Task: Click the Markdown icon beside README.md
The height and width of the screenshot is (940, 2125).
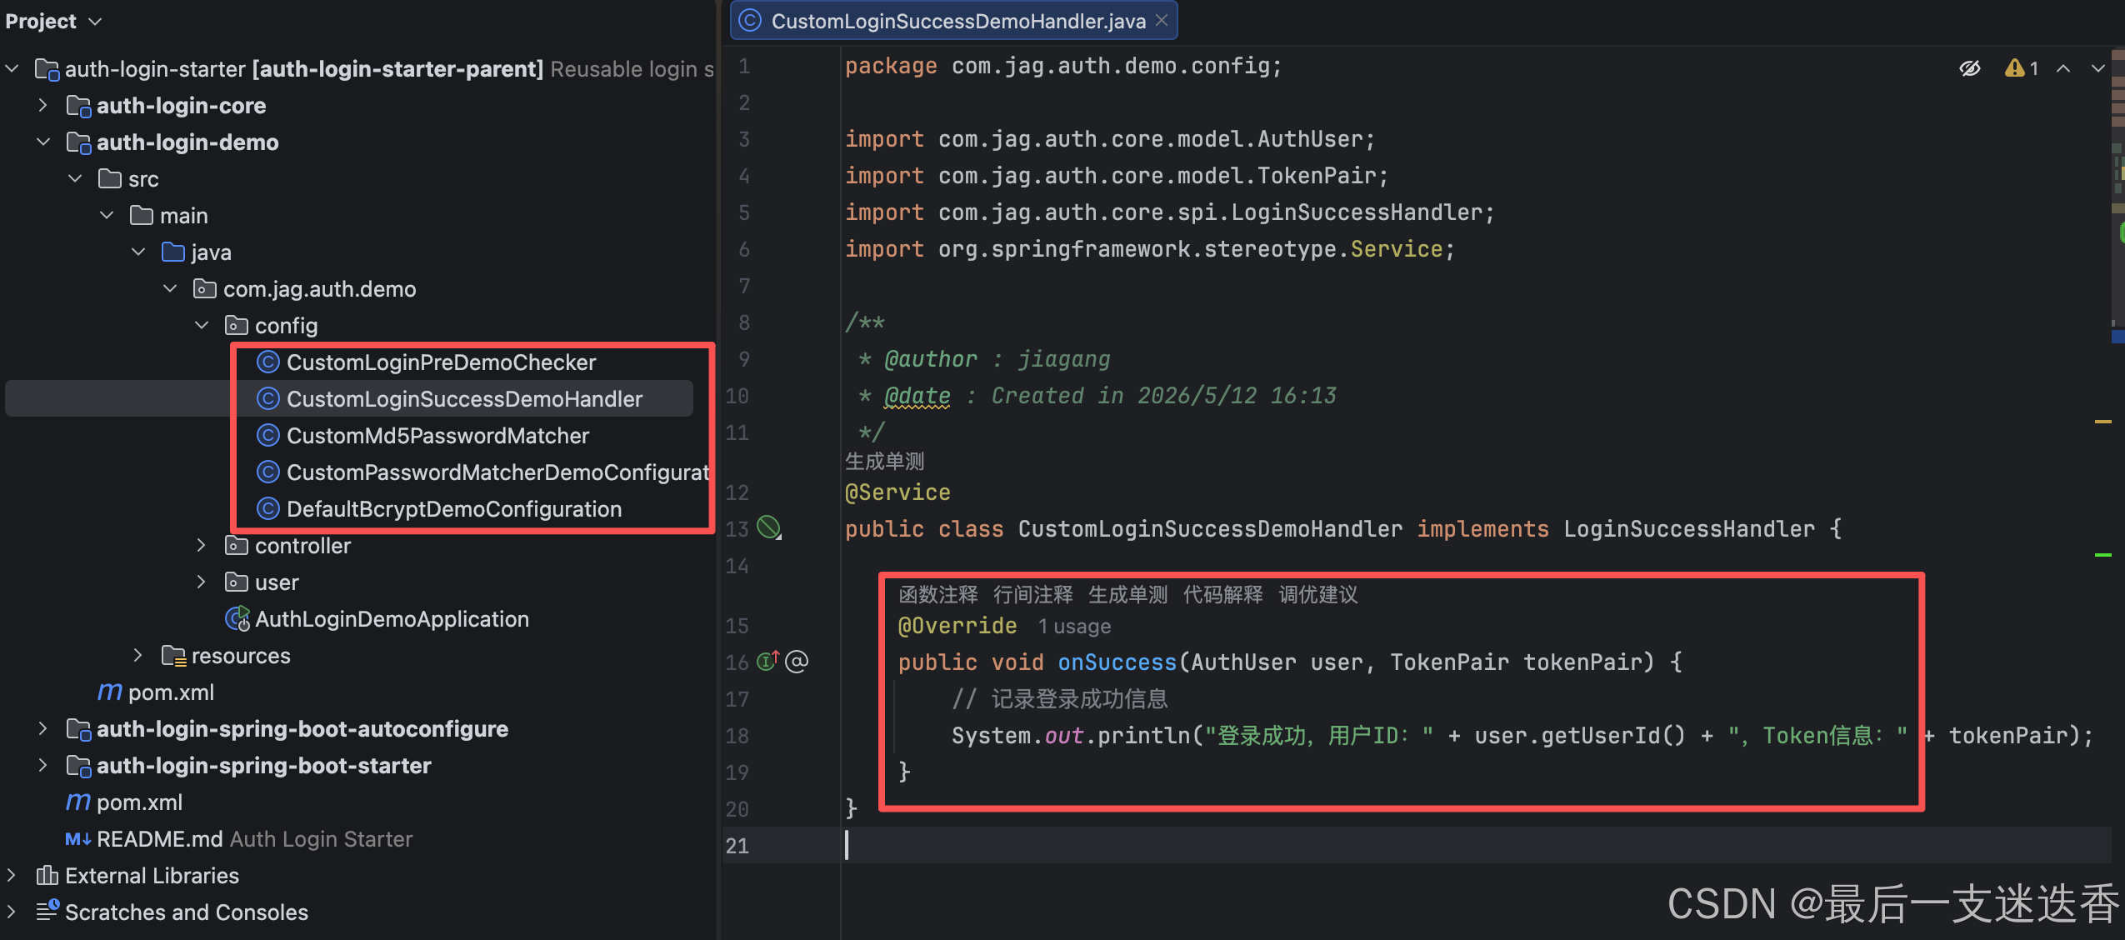Action: click(78, 839)
